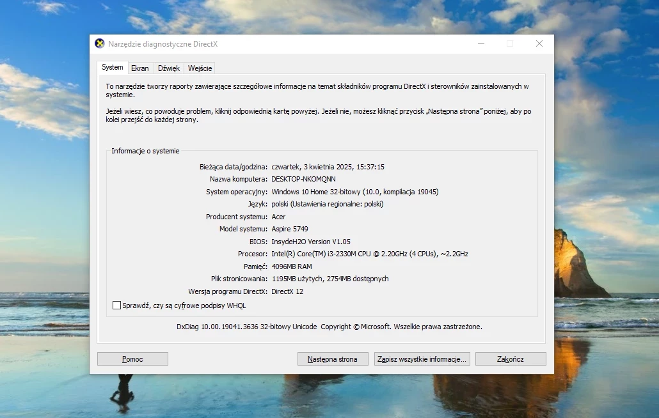Enable the WHQL digital signatures checkbox
The height and width of the screenshot is (418, 659).
[x=117, y=306]
